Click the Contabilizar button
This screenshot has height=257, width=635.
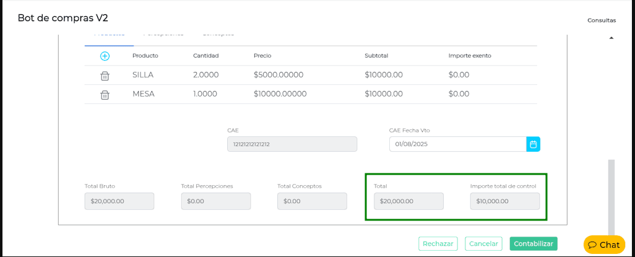[533, 244]
